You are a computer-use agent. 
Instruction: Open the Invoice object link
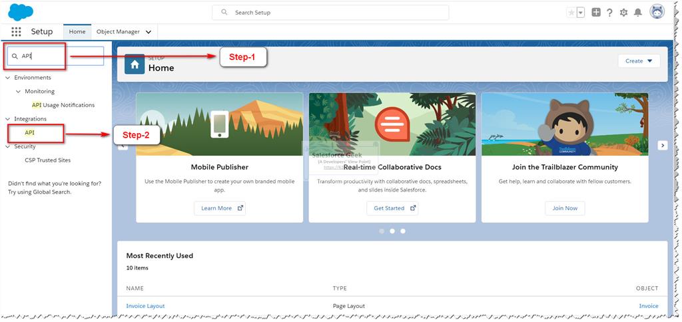[649, 306]
